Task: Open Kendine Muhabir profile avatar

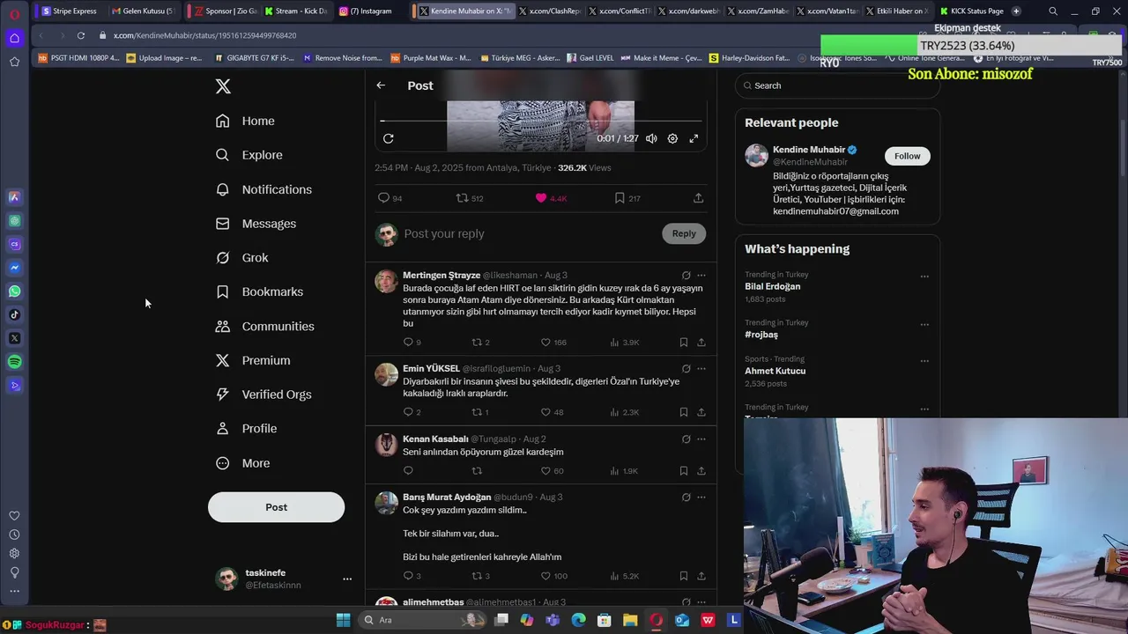Action: [757, 156]
